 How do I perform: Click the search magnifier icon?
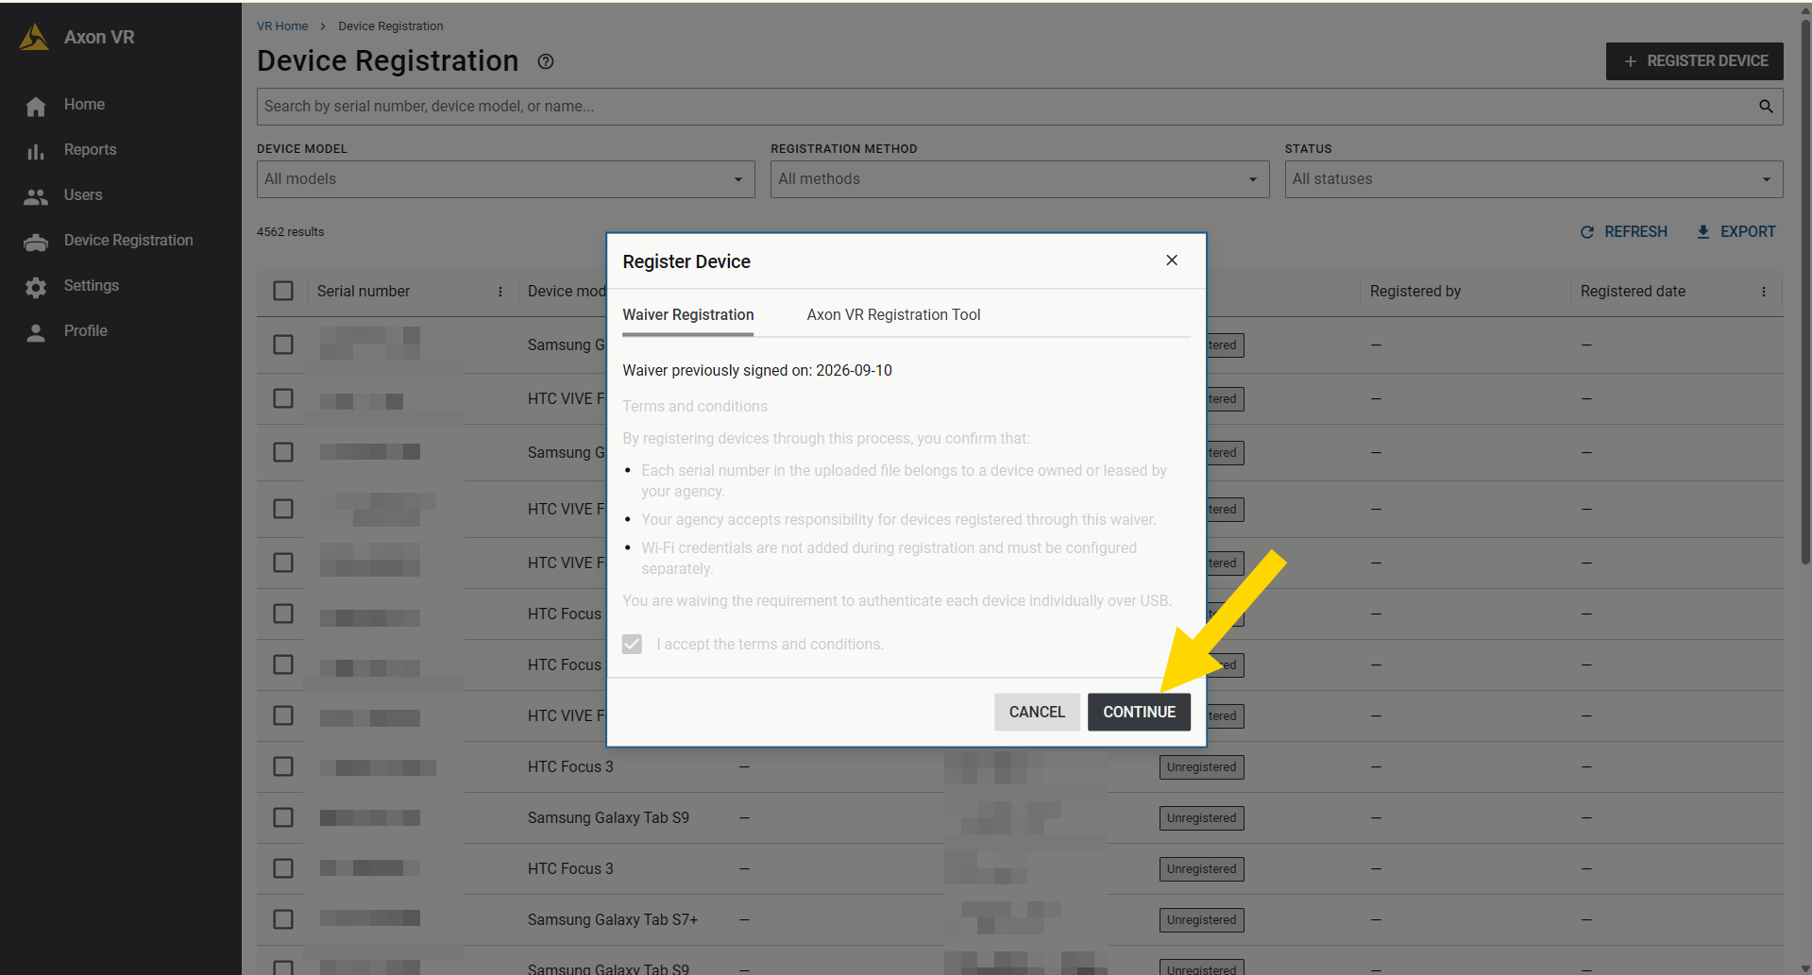(1766, 107)
